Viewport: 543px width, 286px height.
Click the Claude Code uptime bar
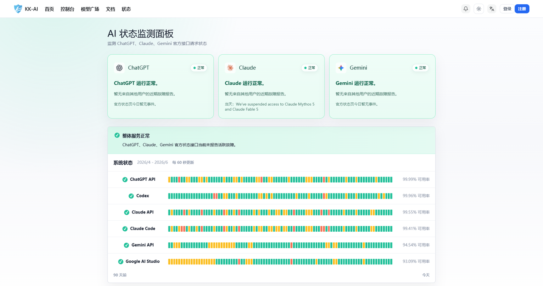point(280,229)
